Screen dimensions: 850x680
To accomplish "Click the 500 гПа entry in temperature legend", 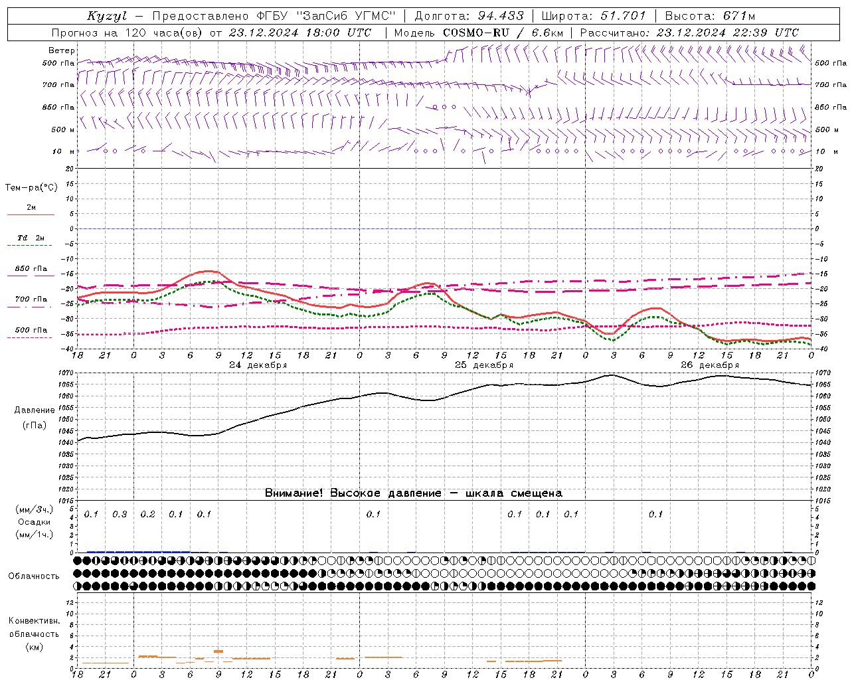I will (31, 332).
